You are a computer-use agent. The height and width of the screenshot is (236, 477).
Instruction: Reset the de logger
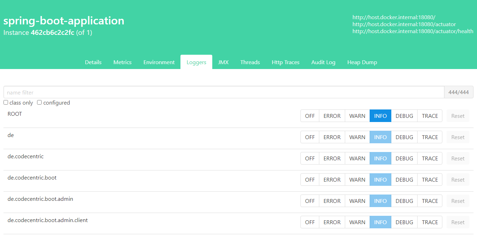coord(458,137)
